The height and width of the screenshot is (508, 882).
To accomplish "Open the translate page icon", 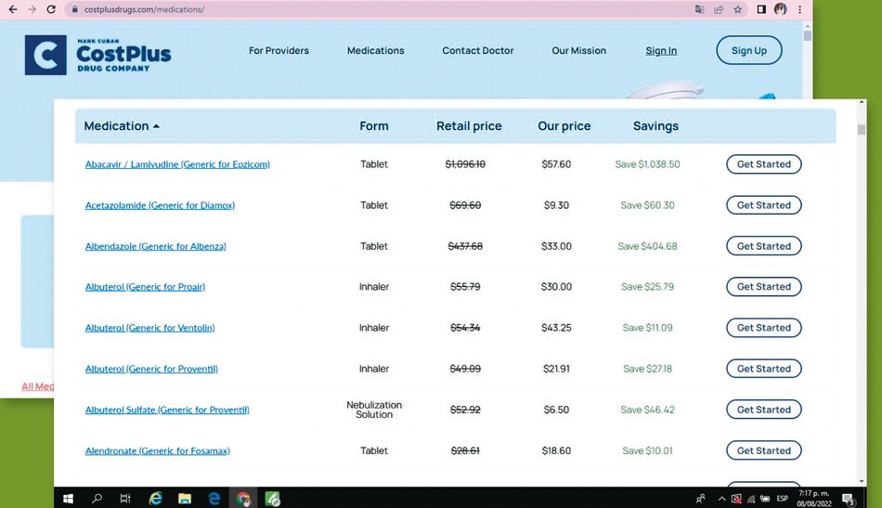I will pos(700,9).
